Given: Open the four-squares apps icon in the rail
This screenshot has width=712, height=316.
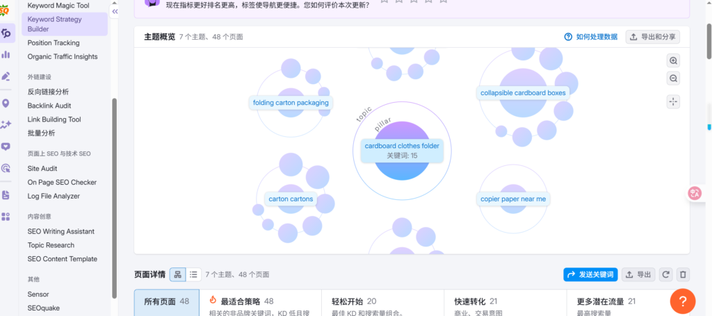Looking at the screenshot, I should (x=6, y=217).
